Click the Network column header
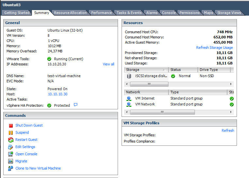The image size is (249, 178). point(146,92)
